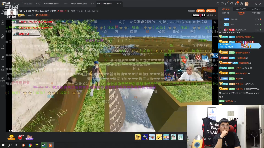Image resolution: width=264 pixels, height=148 pixels.
Task: Open the third right panel header tab
Action: pyautogui.click(x=256, y=9)
